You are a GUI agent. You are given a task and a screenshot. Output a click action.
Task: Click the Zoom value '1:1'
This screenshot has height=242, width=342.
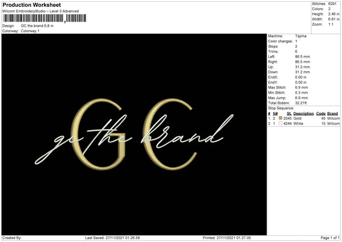click(x=331, y=24)
